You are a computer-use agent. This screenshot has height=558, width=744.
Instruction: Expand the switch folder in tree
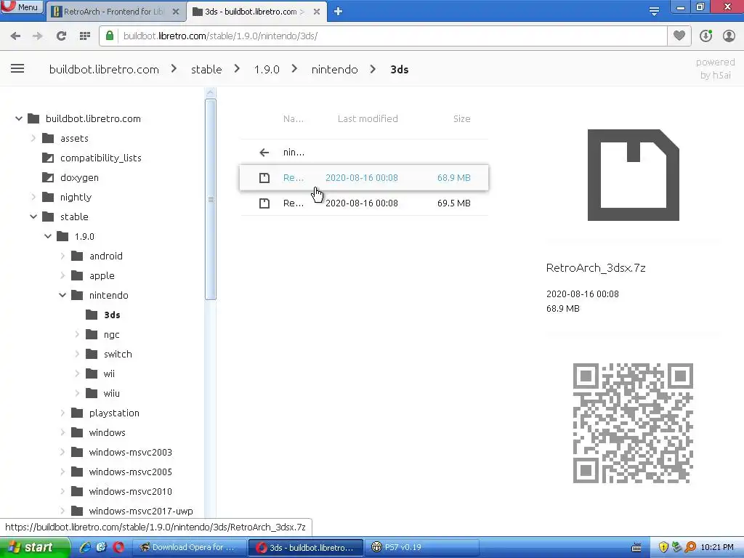point(77,354)
